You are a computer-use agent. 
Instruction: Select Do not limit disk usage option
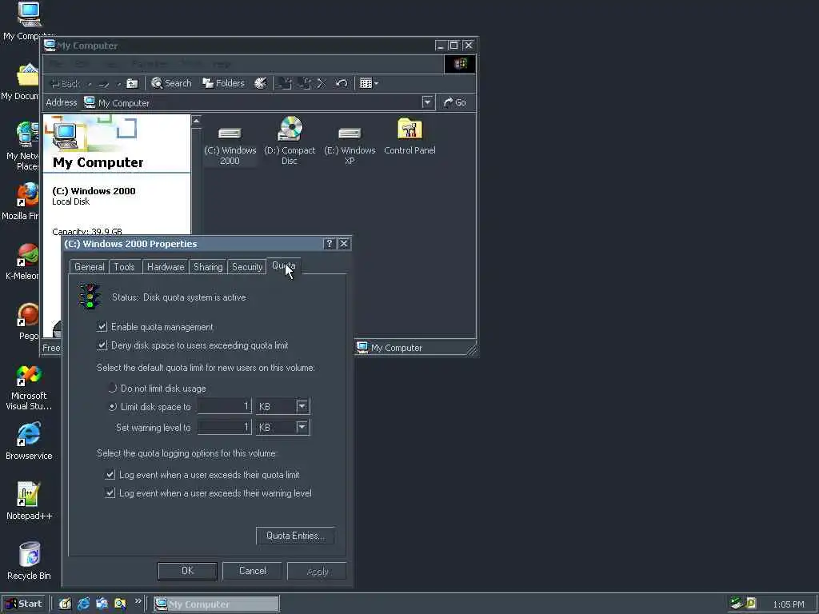pos(112,388)
